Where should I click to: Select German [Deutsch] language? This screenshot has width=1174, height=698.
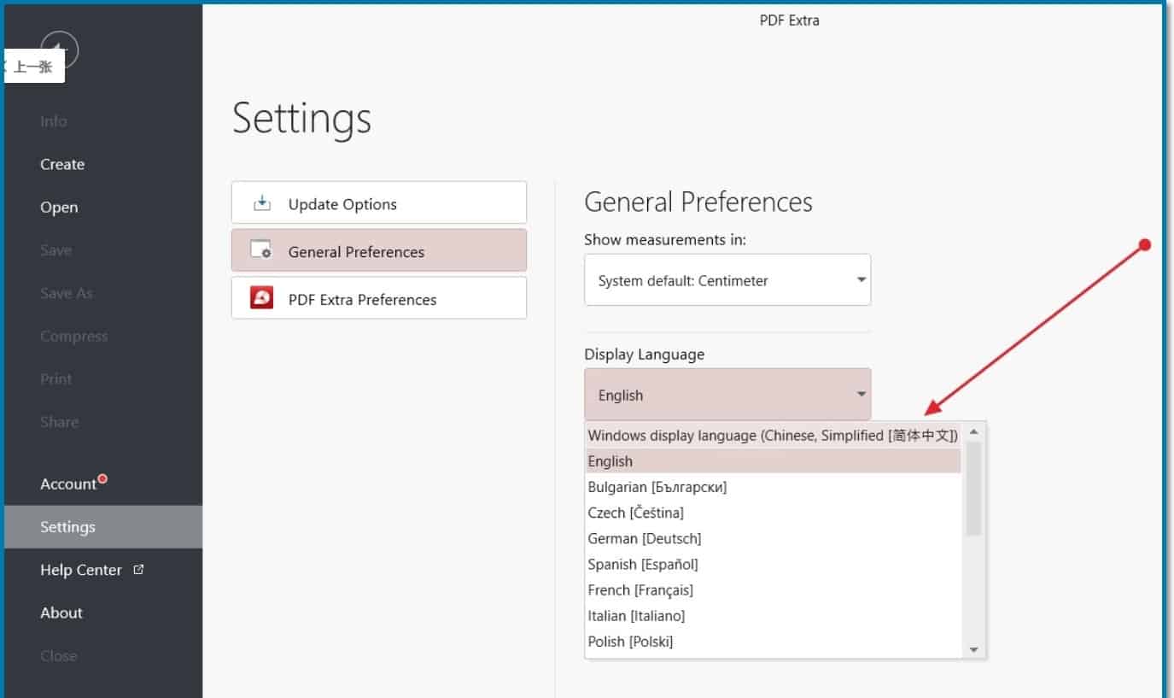(774, 538)
